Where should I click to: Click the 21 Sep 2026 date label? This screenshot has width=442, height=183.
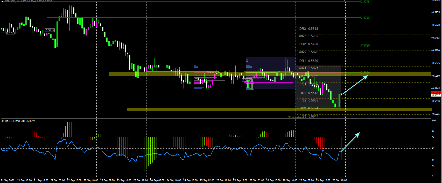pyautogui.click(x=8, y=180)
